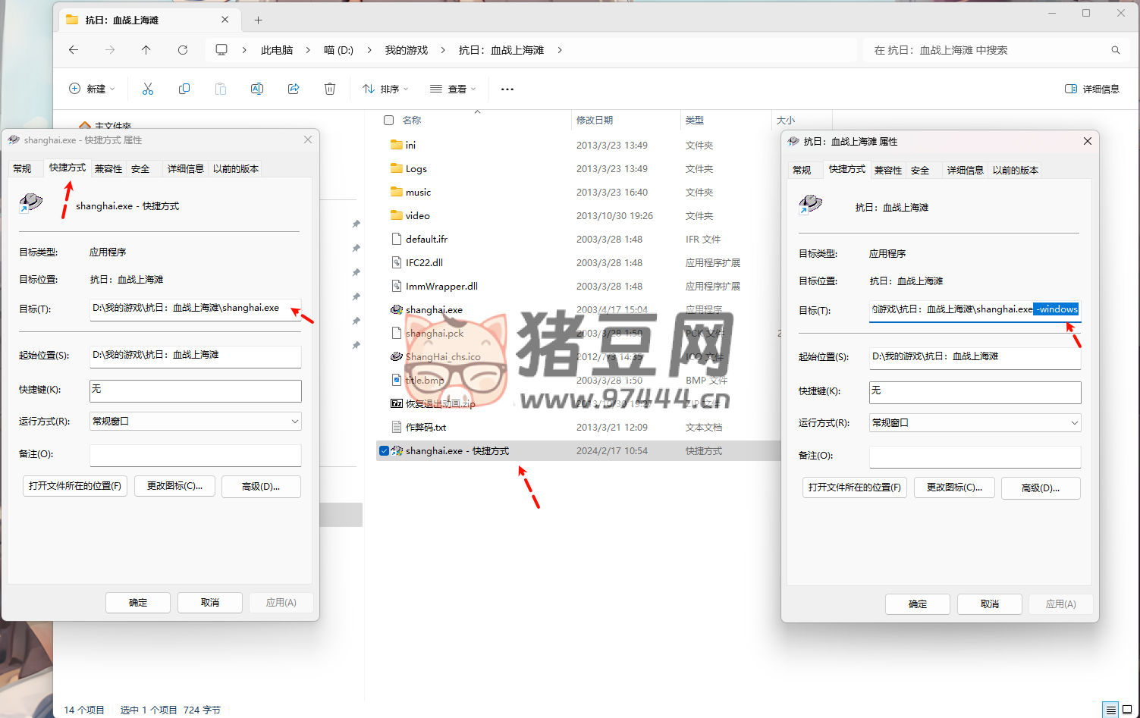Click the Share icon in toolbar
The image size is (1140, 718).
[294, 89]
